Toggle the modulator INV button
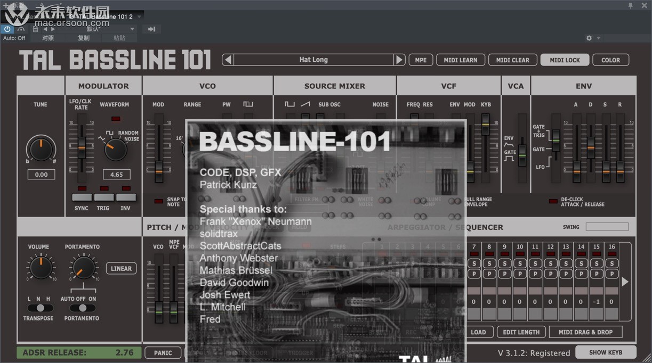652x363 pixels. pyautogui.click(x=126, y=197)
